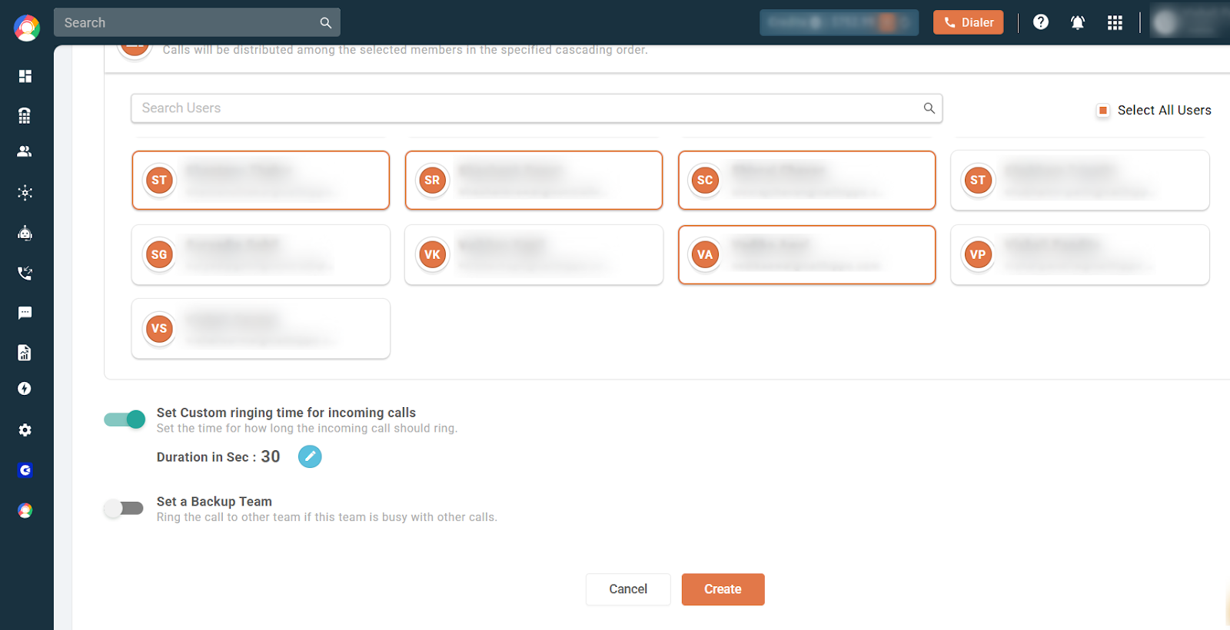Click the app logo at top left

click(27, 28)
